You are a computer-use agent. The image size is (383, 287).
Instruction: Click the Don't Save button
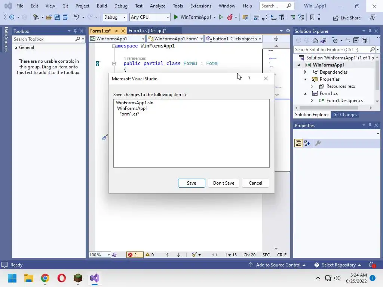coord(224,183)
